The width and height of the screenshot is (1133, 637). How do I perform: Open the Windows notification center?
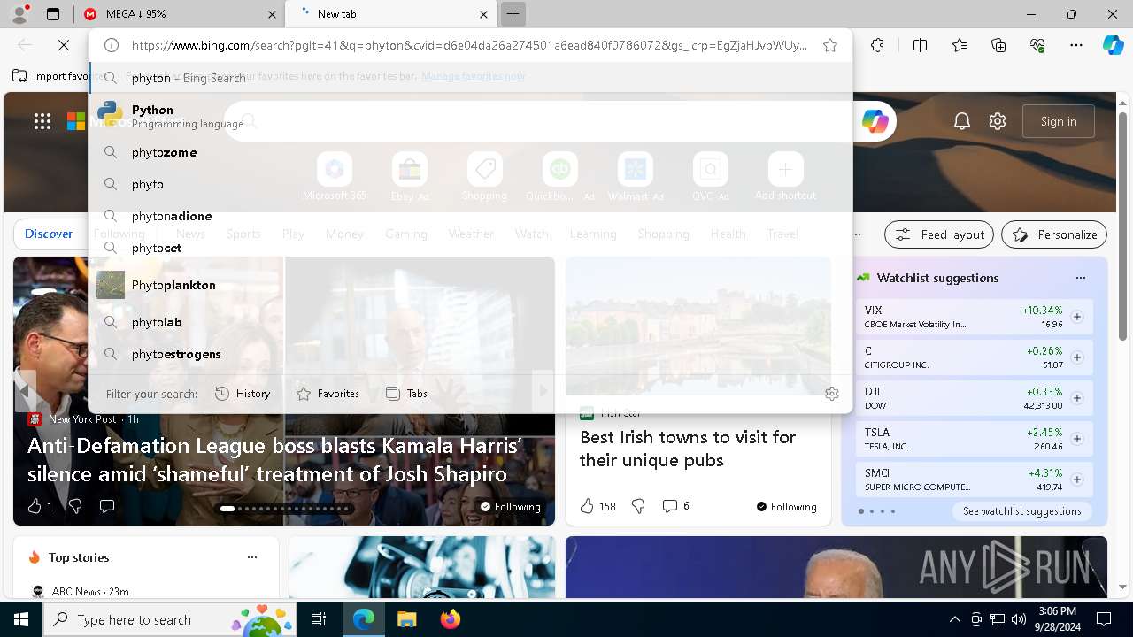pyautogui.click(x=1104, y=619)
